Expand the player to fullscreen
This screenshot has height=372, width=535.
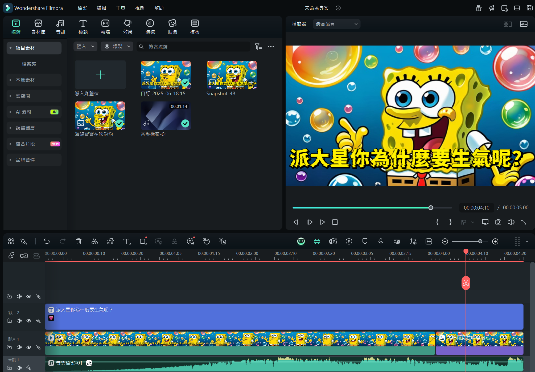[x=524, y=222]
